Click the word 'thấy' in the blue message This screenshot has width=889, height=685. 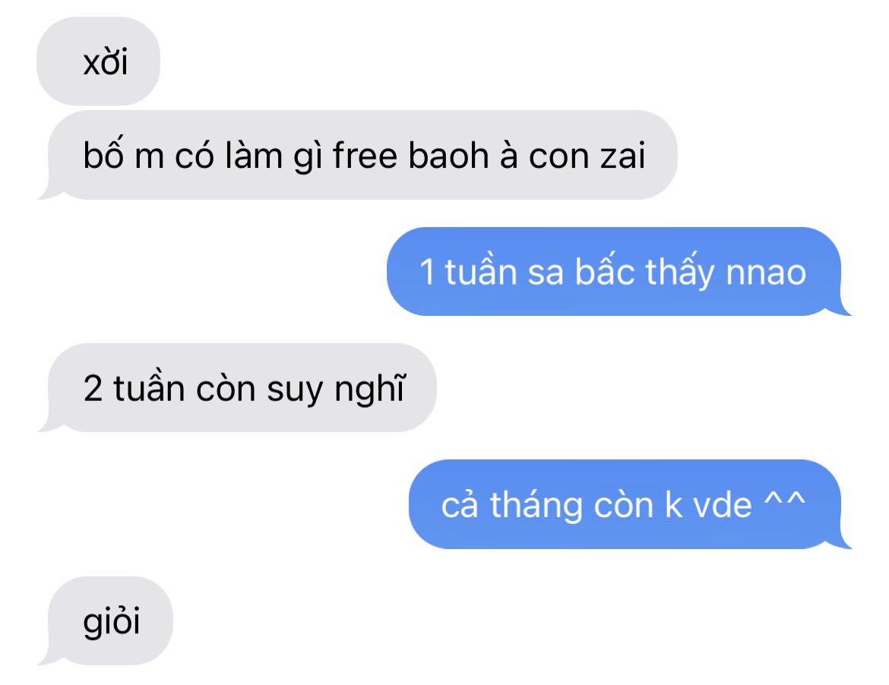pyautogui.click(x=680, y=271)
